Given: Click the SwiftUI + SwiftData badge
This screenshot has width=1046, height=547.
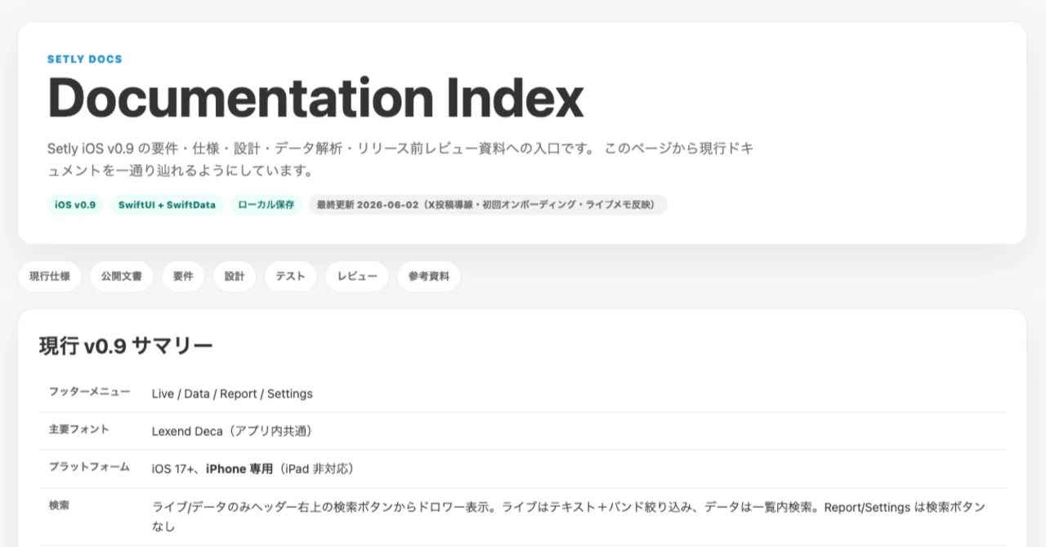Looking at the screenshot, I should [167, 205].
